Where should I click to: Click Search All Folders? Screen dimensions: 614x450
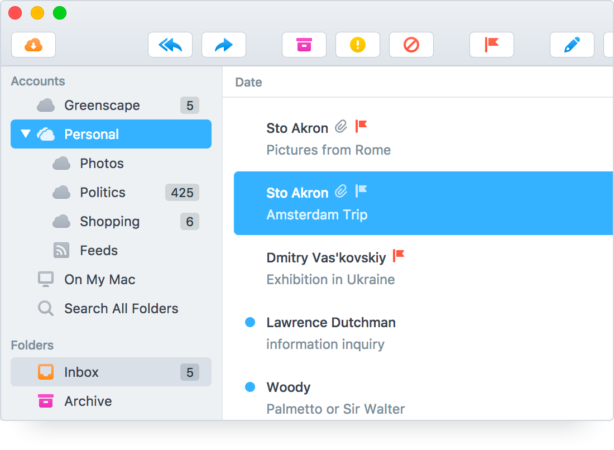121,308
